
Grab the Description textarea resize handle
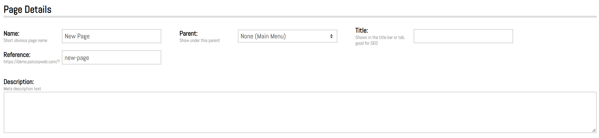tap(594, 130)
